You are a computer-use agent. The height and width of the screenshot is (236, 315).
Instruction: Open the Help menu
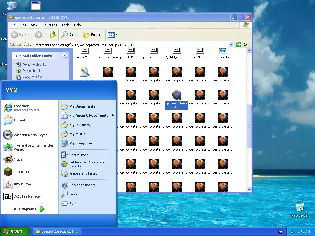click(77, 25)
